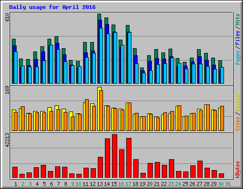This screenshot has width=243, height=189.
Task: Click day 17 on the x-axis
Action: (128, 184)
